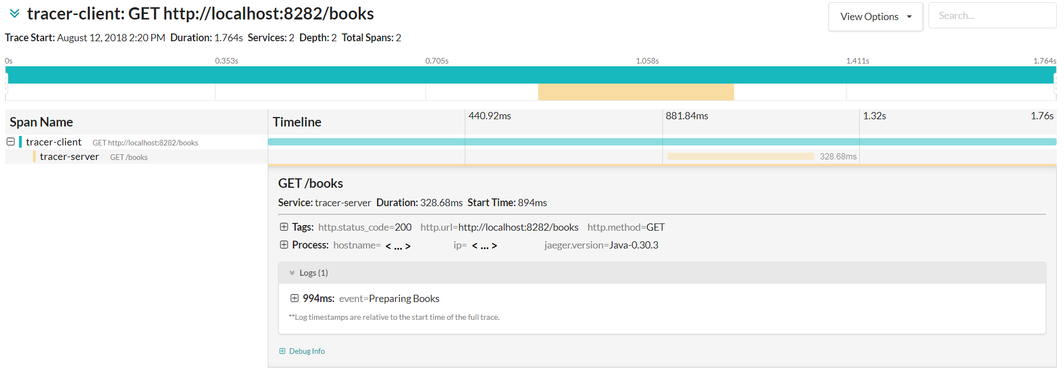
Task: Click the Search input field
Action: pos(991,16)
